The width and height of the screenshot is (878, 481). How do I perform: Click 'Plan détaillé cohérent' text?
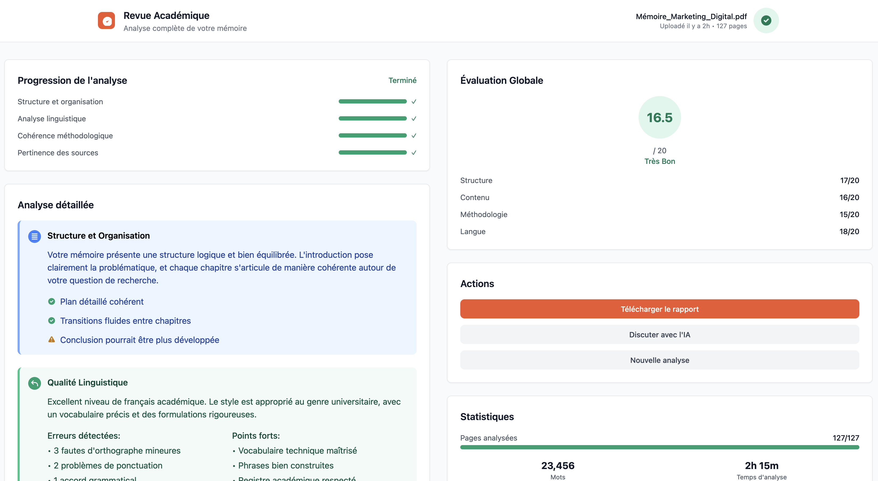point(102,302)
